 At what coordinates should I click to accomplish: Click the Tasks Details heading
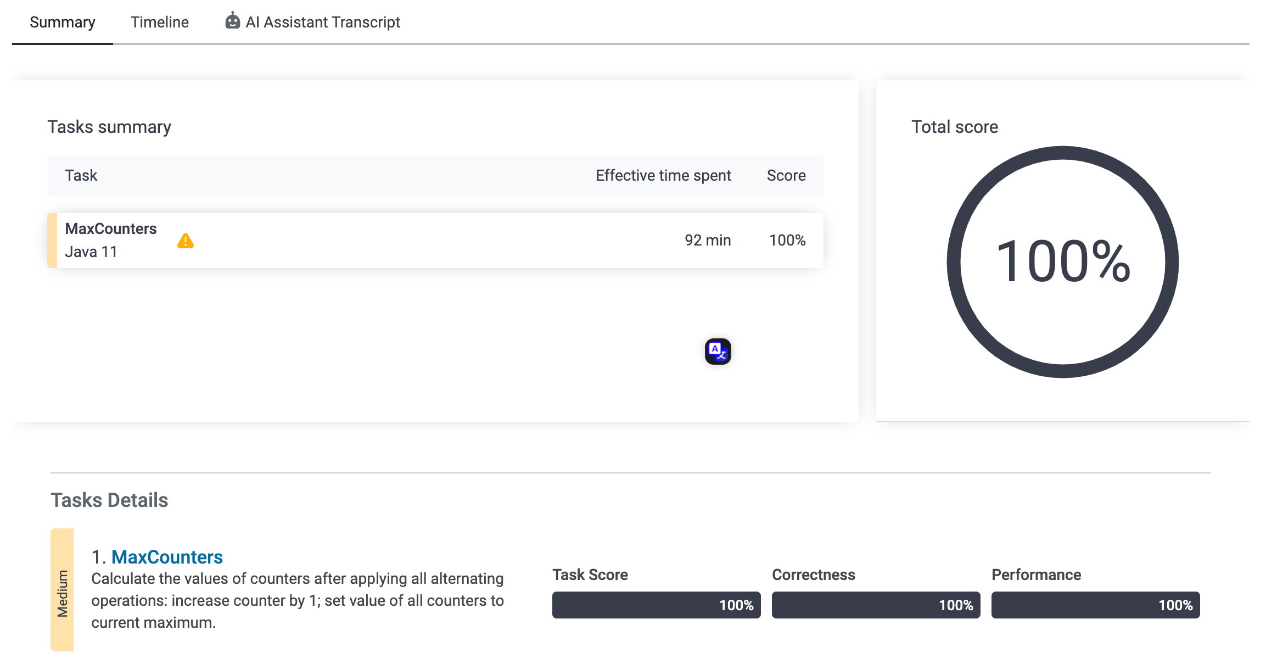click(x=109, y=500)
